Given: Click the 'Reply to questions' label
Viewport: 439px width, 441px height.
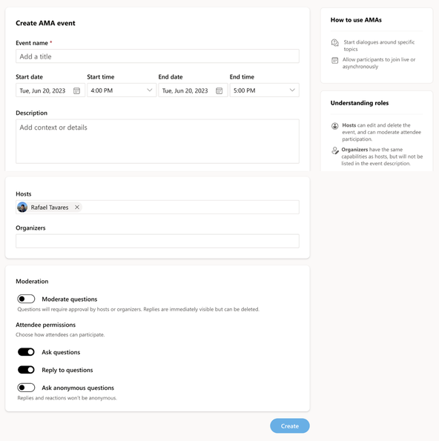Looking at the screenshot, I should [67, 370].
